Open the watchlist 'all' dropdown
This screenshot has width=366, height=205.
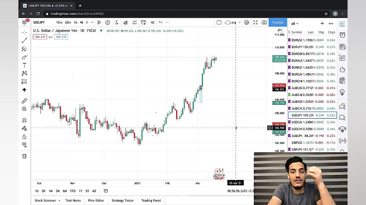pyautogui.click(x=295, y=23)
